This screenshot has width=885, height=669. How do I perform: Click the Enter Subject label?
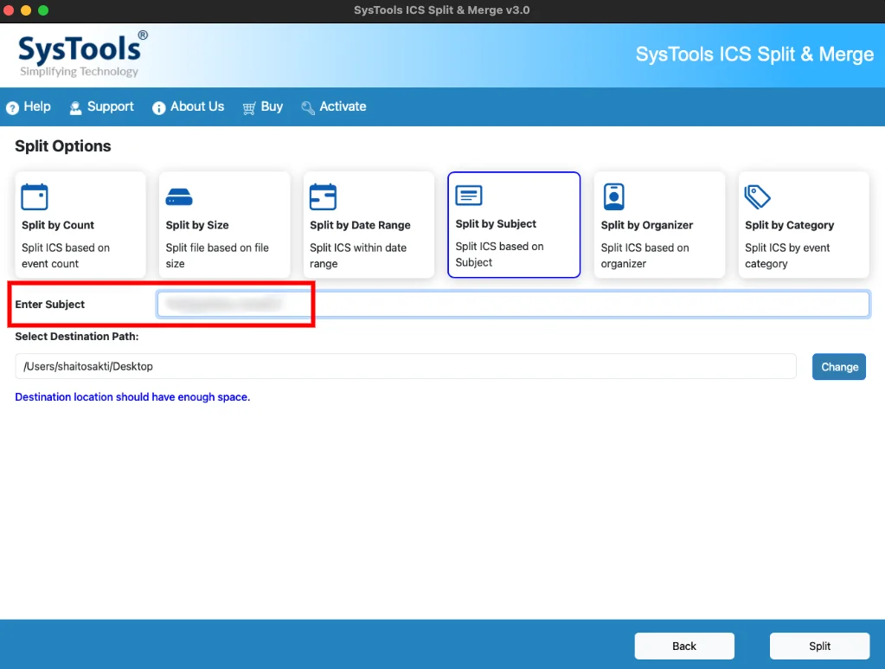tap(49, 305)
